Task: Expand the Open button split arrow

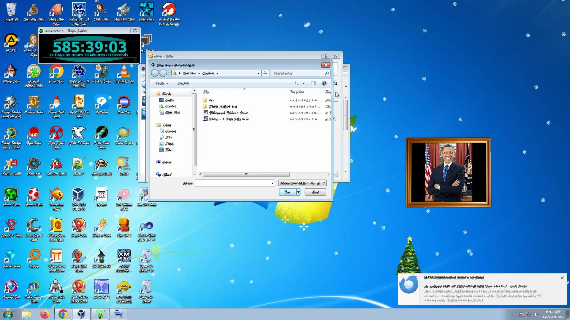Action: (298, 192)
